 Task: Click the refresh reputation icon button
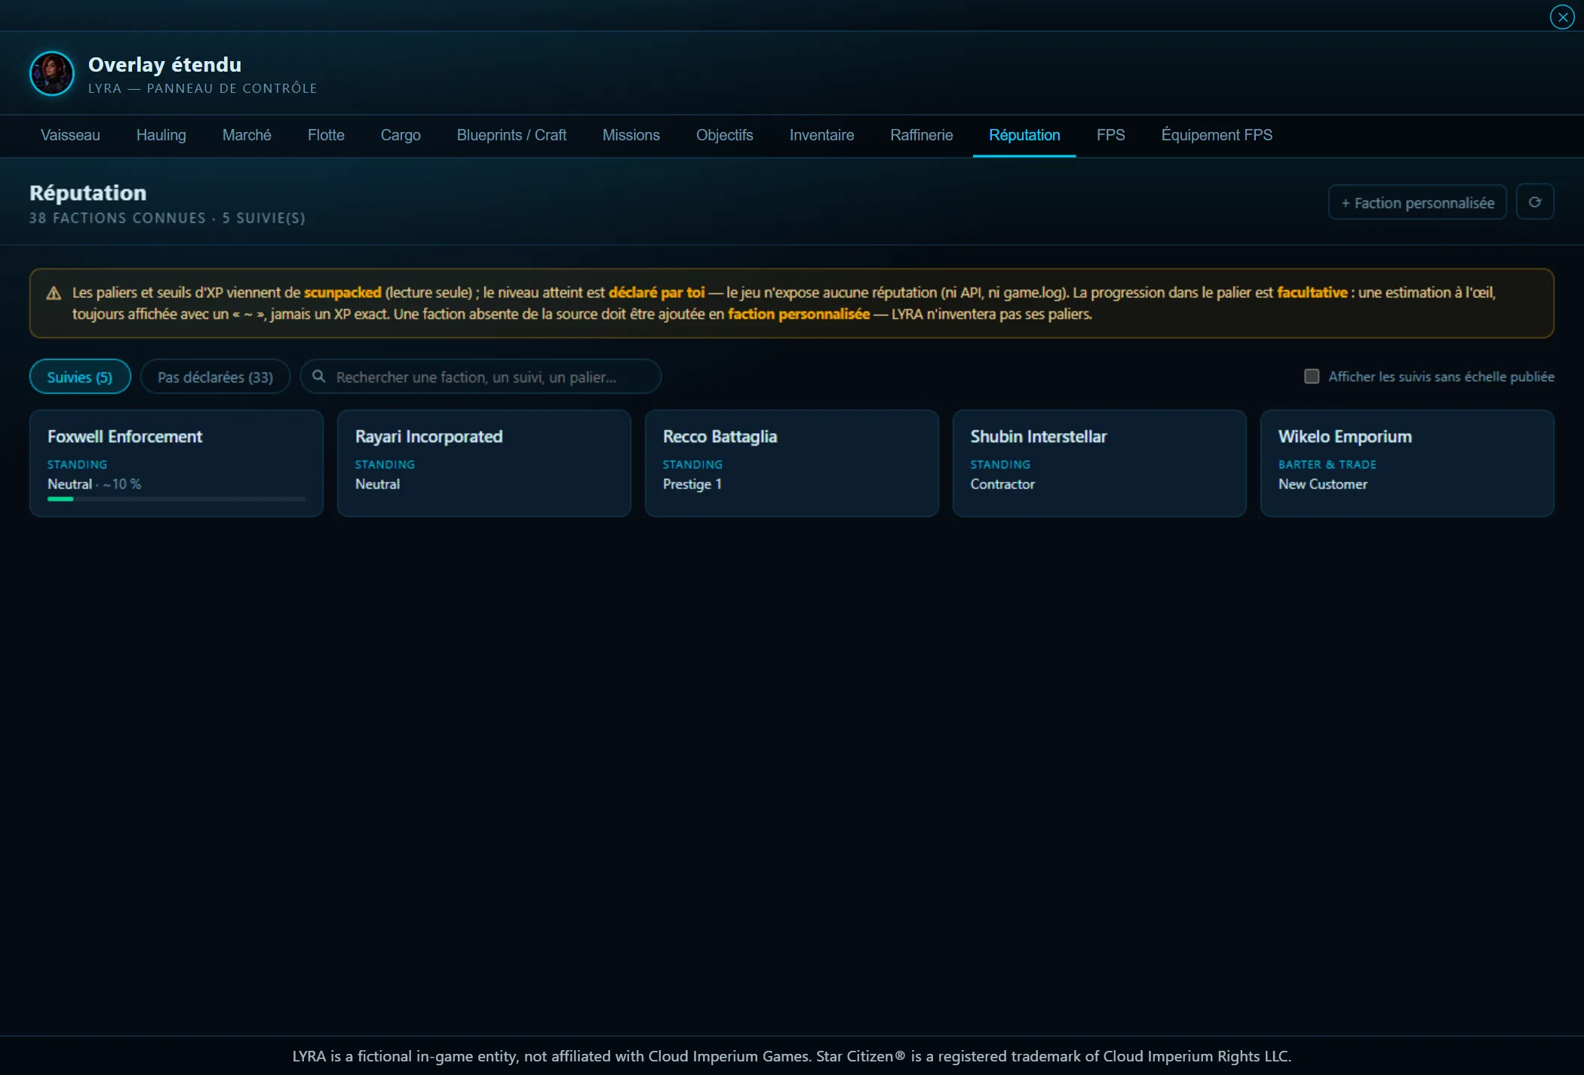1535,202
